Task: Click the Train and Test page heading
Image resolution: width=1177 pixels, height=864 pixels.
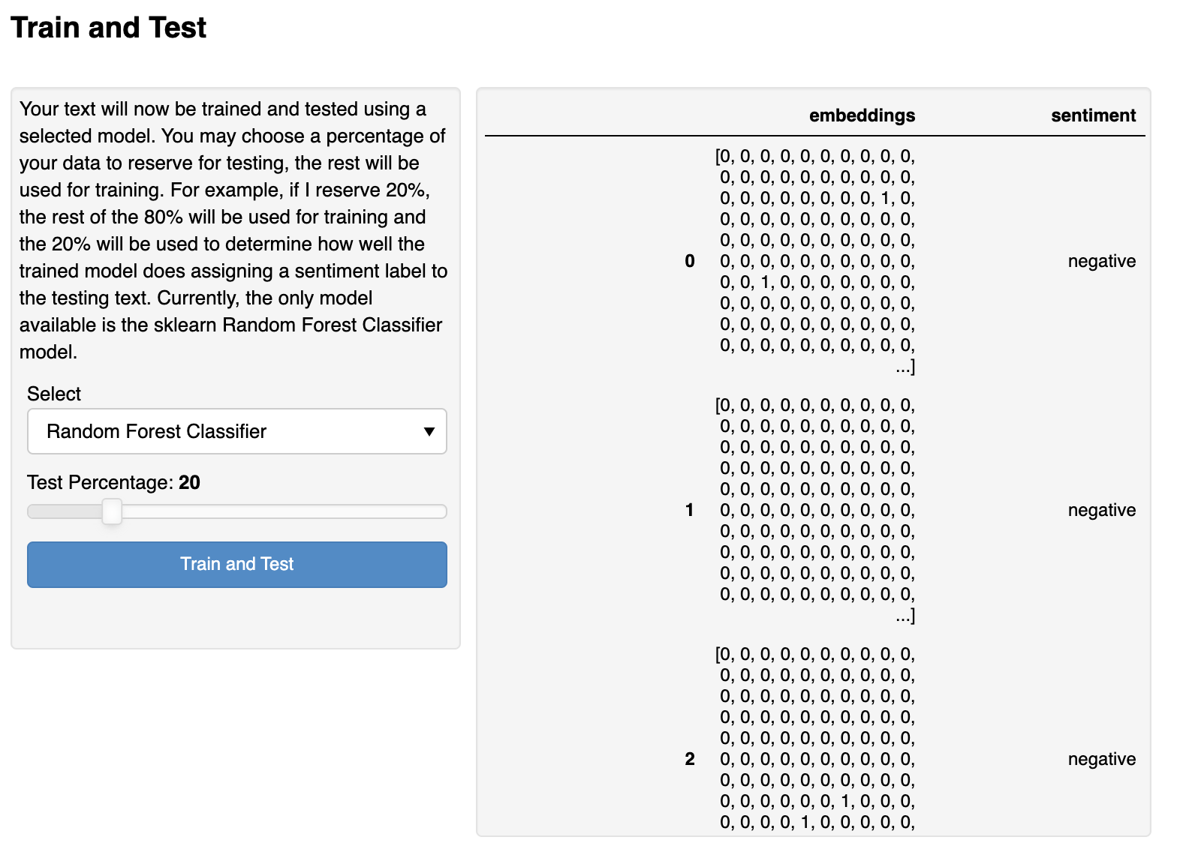Action: click(109, 28)
